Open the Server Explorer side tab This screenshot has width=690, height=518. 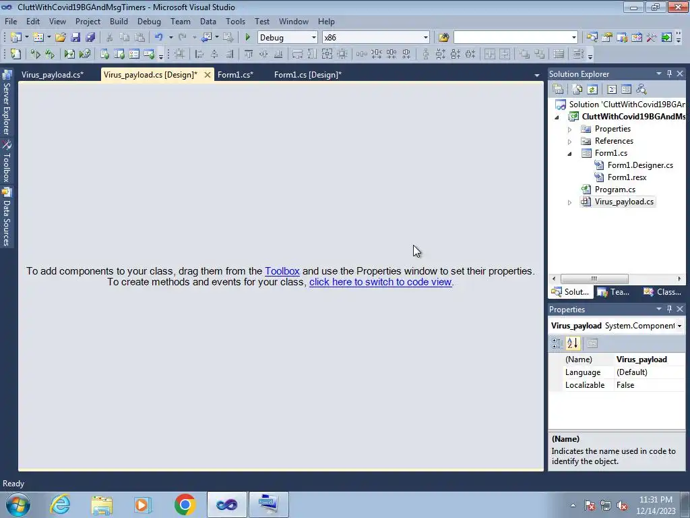tap(7, 103)
